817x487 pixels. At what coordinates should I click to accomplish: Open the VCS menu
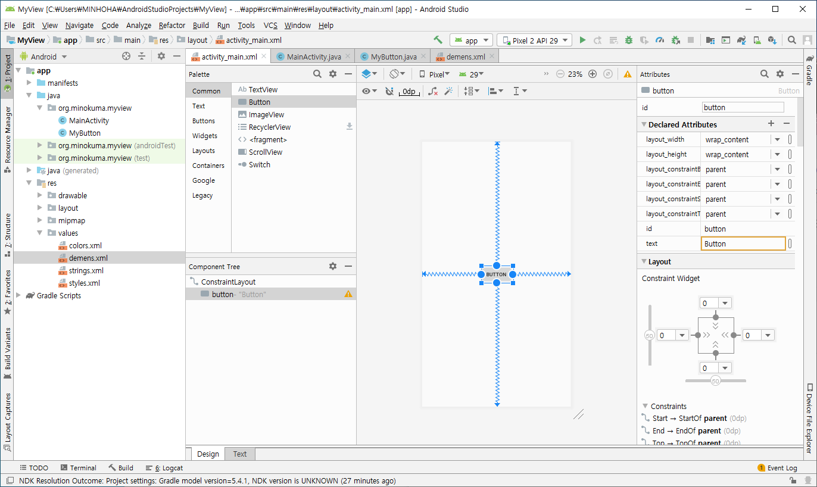pos(270,25)
